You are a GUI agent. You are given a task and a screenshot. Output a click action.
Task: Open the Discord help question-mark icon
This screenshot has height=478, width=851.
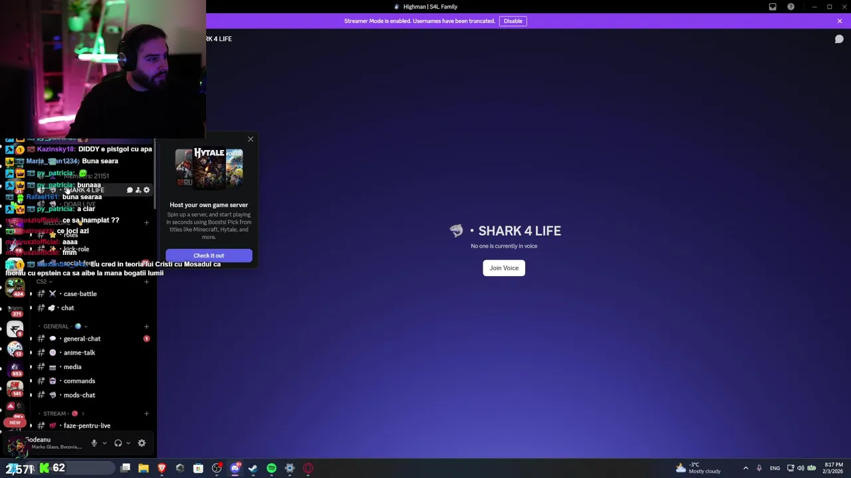790,7
